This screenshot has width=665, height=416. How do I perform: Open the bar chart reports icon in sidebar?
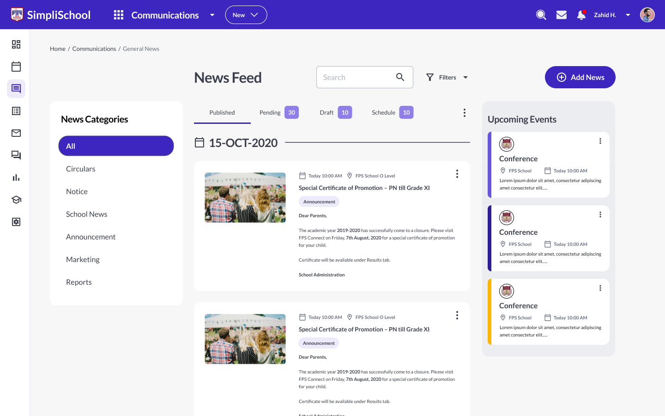point(16,177)
